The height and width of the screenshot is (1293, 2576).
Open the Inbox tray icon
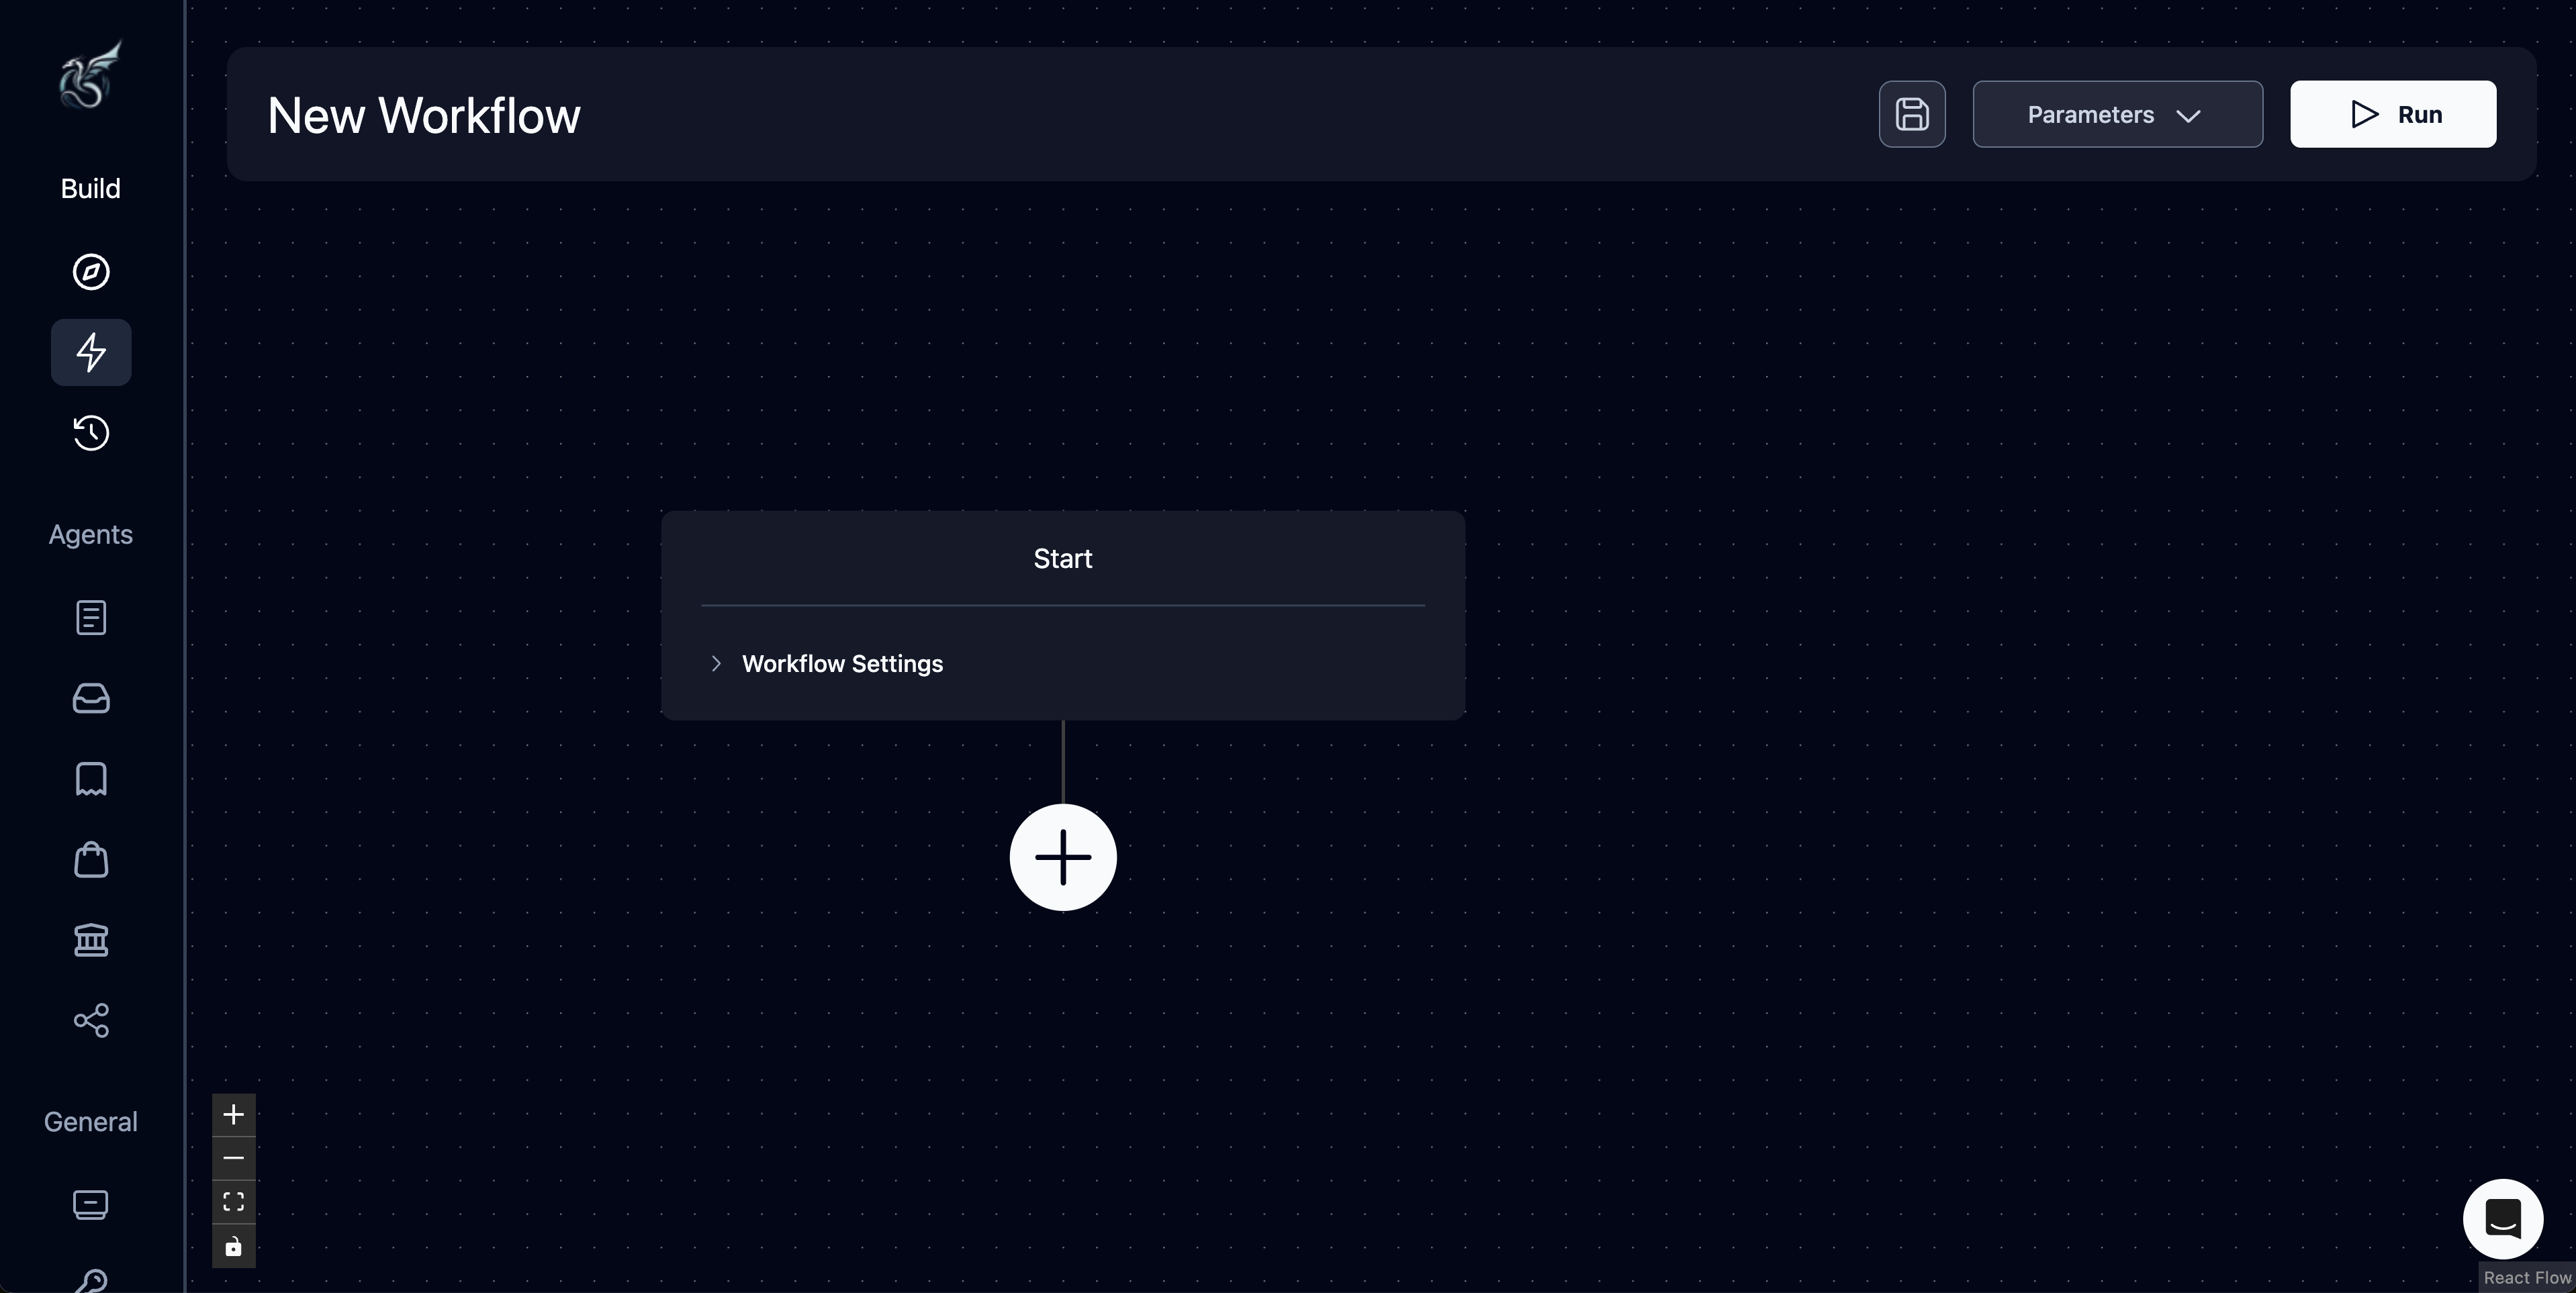(90, 698)
